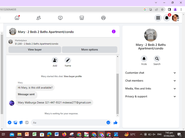Edit the chat name pencil icon
The image size is (185, 138).
pyautogui.click(x=68, y=60)
